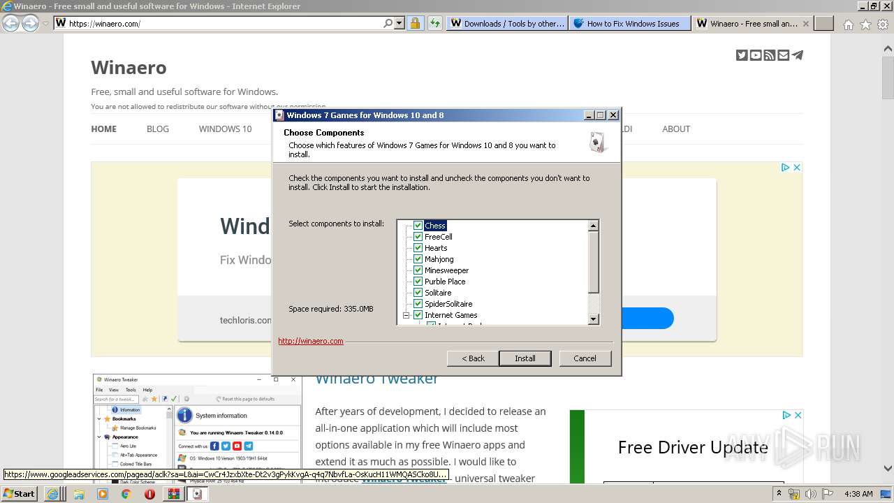
Task: Click the address bar showing https://winaero.com/
Action: point(223,23)
